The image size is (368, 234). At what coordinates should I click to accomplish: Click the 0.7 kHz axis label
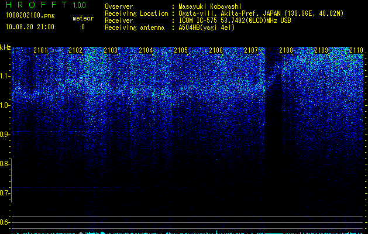pyautogui.click(x=4, y=193)
